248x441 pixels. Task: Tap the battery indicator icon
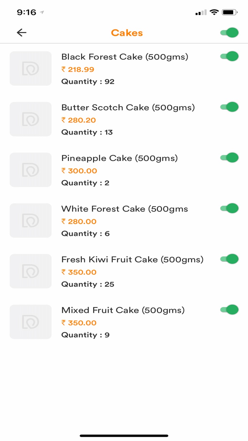point(230,12)
